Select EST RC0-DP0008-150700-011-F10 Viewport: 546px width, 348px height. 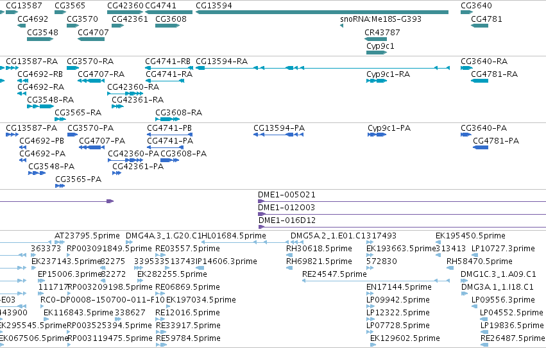pos(42,306)
